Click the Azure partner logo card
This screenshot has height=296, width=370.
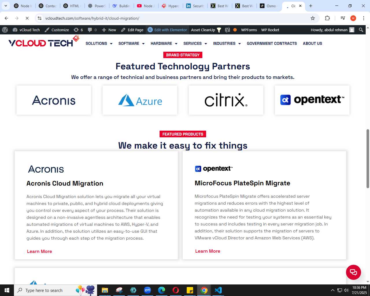click(x=140, y=100)
